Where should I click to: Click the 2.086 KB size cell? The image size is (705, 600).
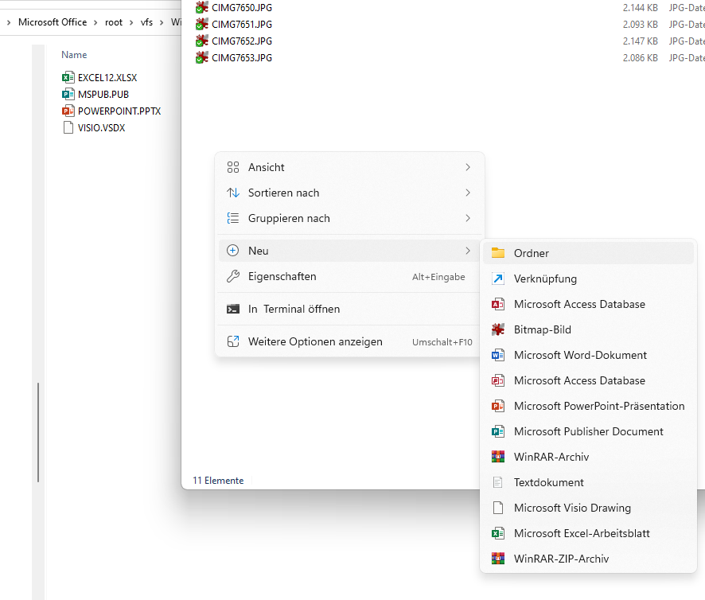point(641,57)
